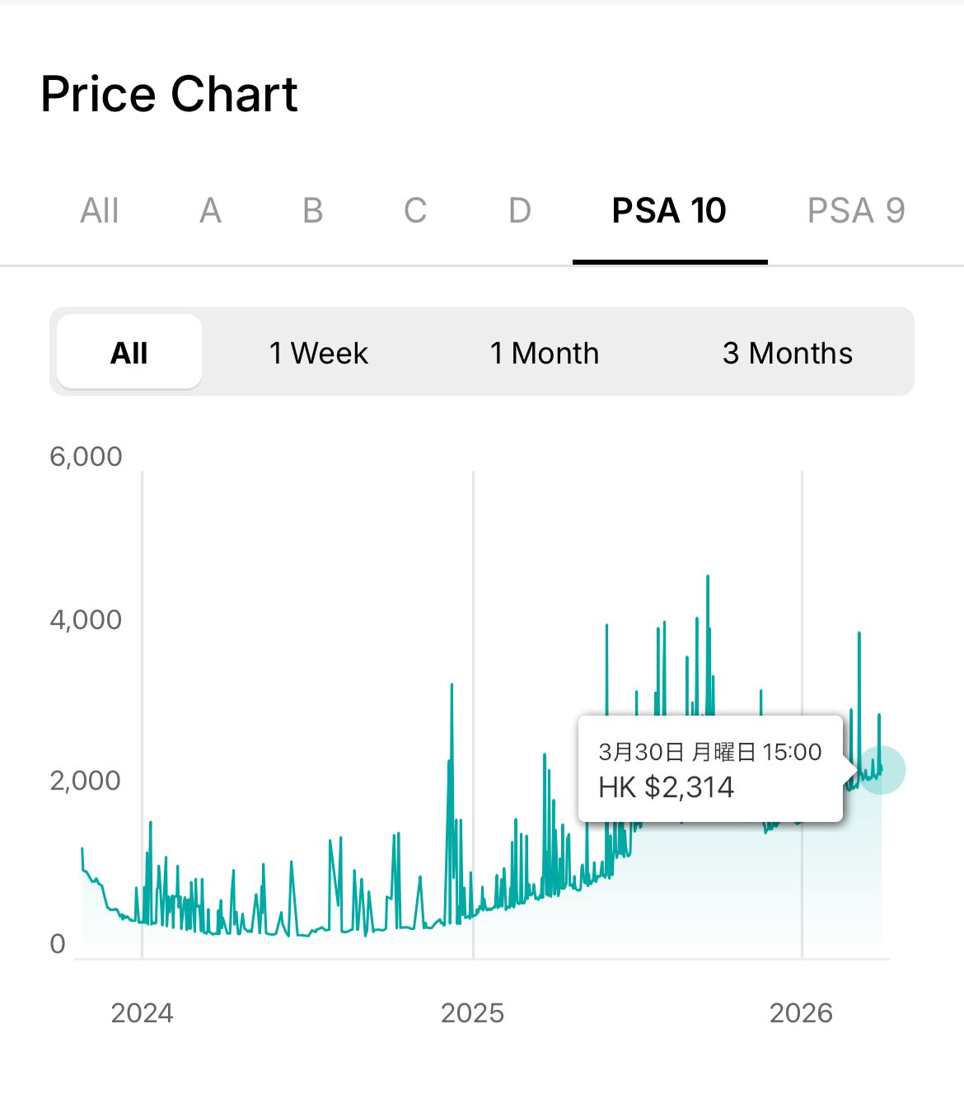Click the Price Chart heading
Image resolution: width=964 pixels, height=1094 pixels.
coord(169,94)
